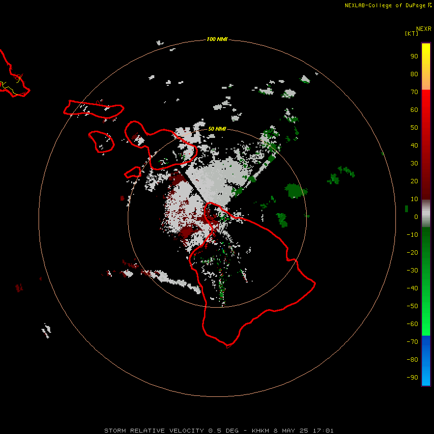Click the 50 NMI range ring label
The image size is (434, 434).
tap(217, 129)
